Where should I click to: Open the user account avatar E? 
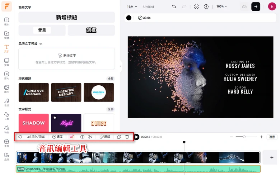[x=272, y=6]
